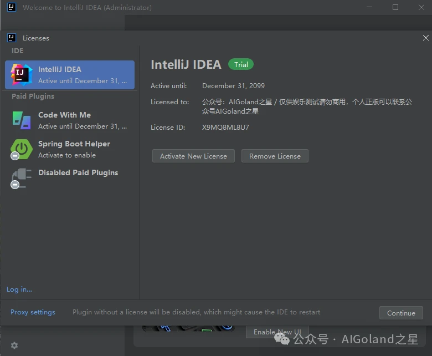The height and width of the screenshot is (356, 432).
Task: Select Spring Boot Helper plugin entry
Action: click(x=70, y=149)
